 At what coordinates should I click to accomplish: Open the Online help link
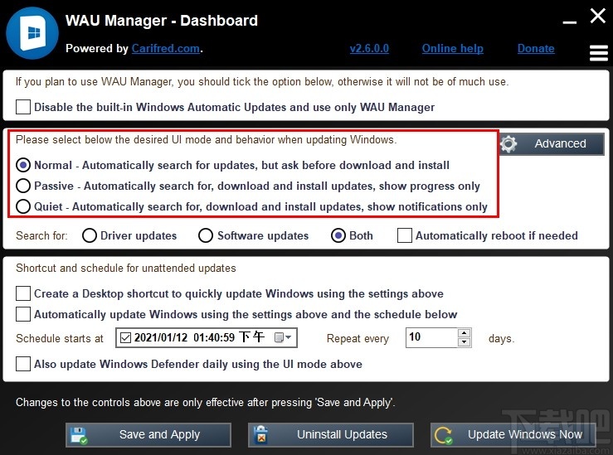tap(453, 48)
